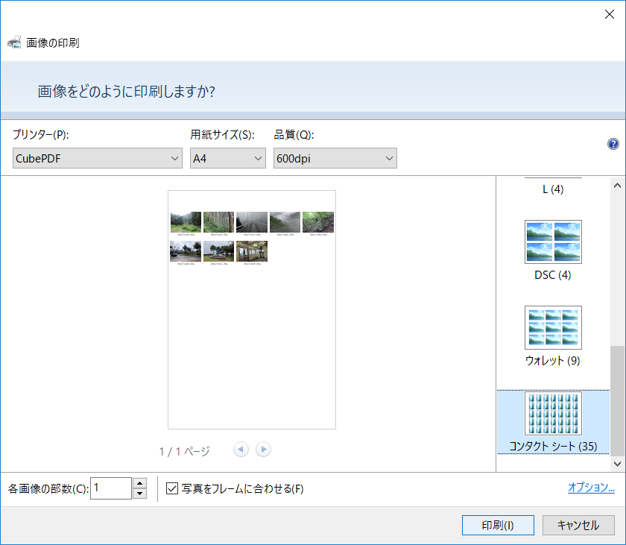
Task: Open オプション settings link
Action: click(x=591, y=487)
